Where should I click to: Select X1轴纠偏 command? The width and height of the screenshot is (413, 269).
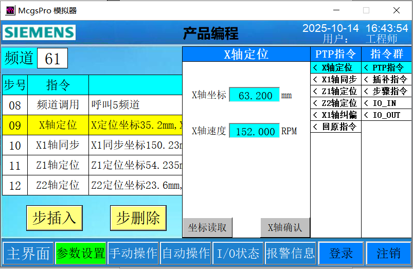pos(335,115)
